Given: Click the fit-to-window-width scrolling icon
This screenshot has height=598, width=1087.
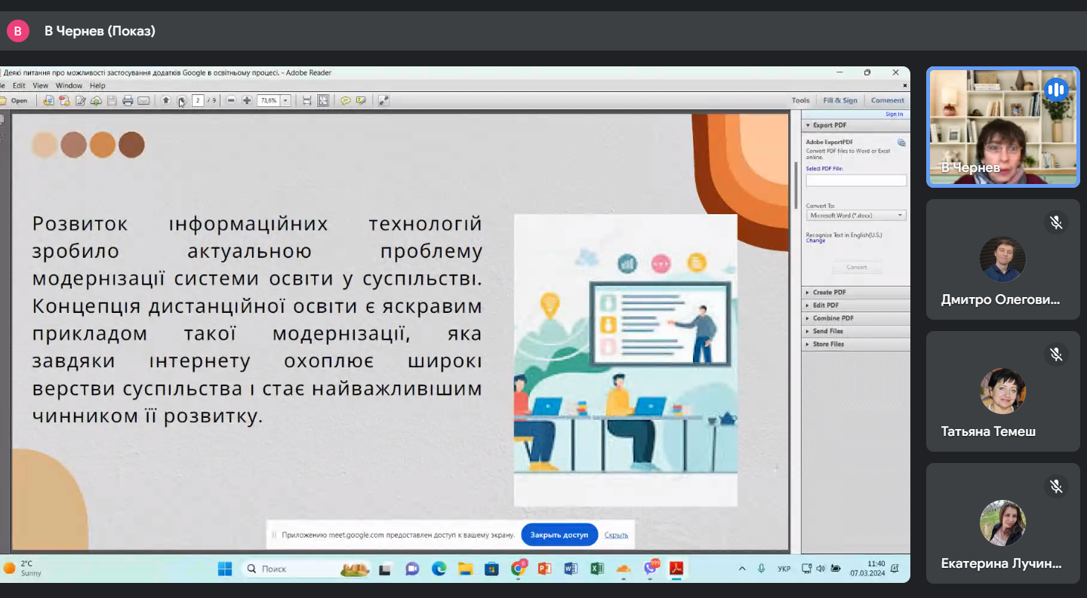Looking at the screenshot, I should point(306,100).
